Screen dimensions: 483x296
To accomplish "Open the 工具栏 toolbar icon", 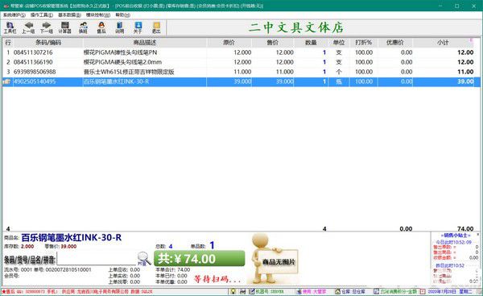I will [x=10, y=27].
